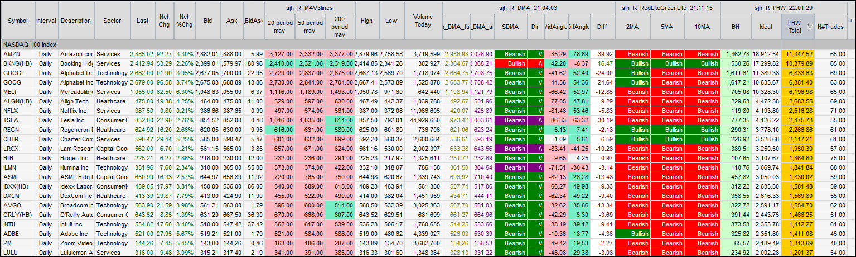
Task: Click the sort arrow in PHW Total header
Action: tap(809, 27)
